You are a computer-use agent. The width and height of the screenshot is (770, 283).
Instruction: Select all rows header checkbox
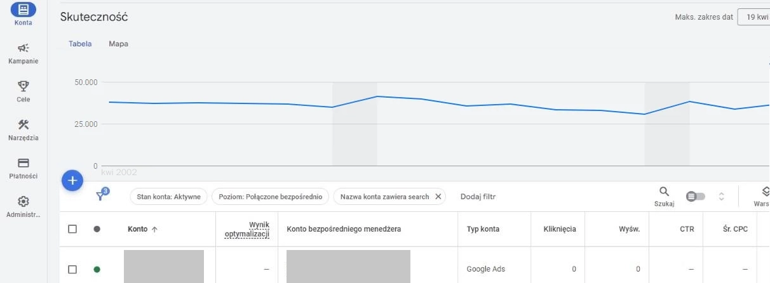coord(72,229)
